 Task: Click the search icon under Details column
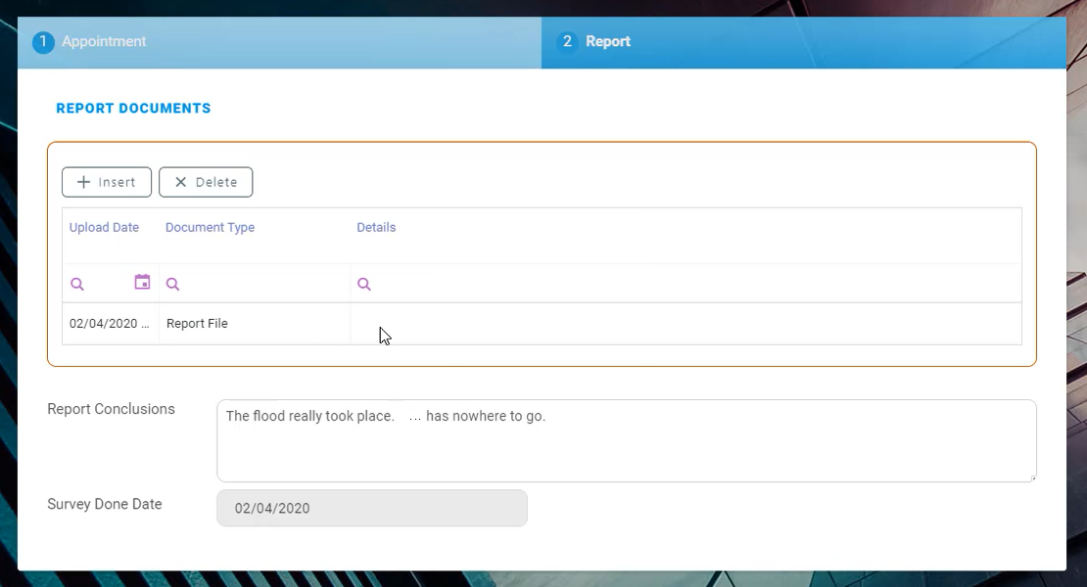(x=364, y=285)
